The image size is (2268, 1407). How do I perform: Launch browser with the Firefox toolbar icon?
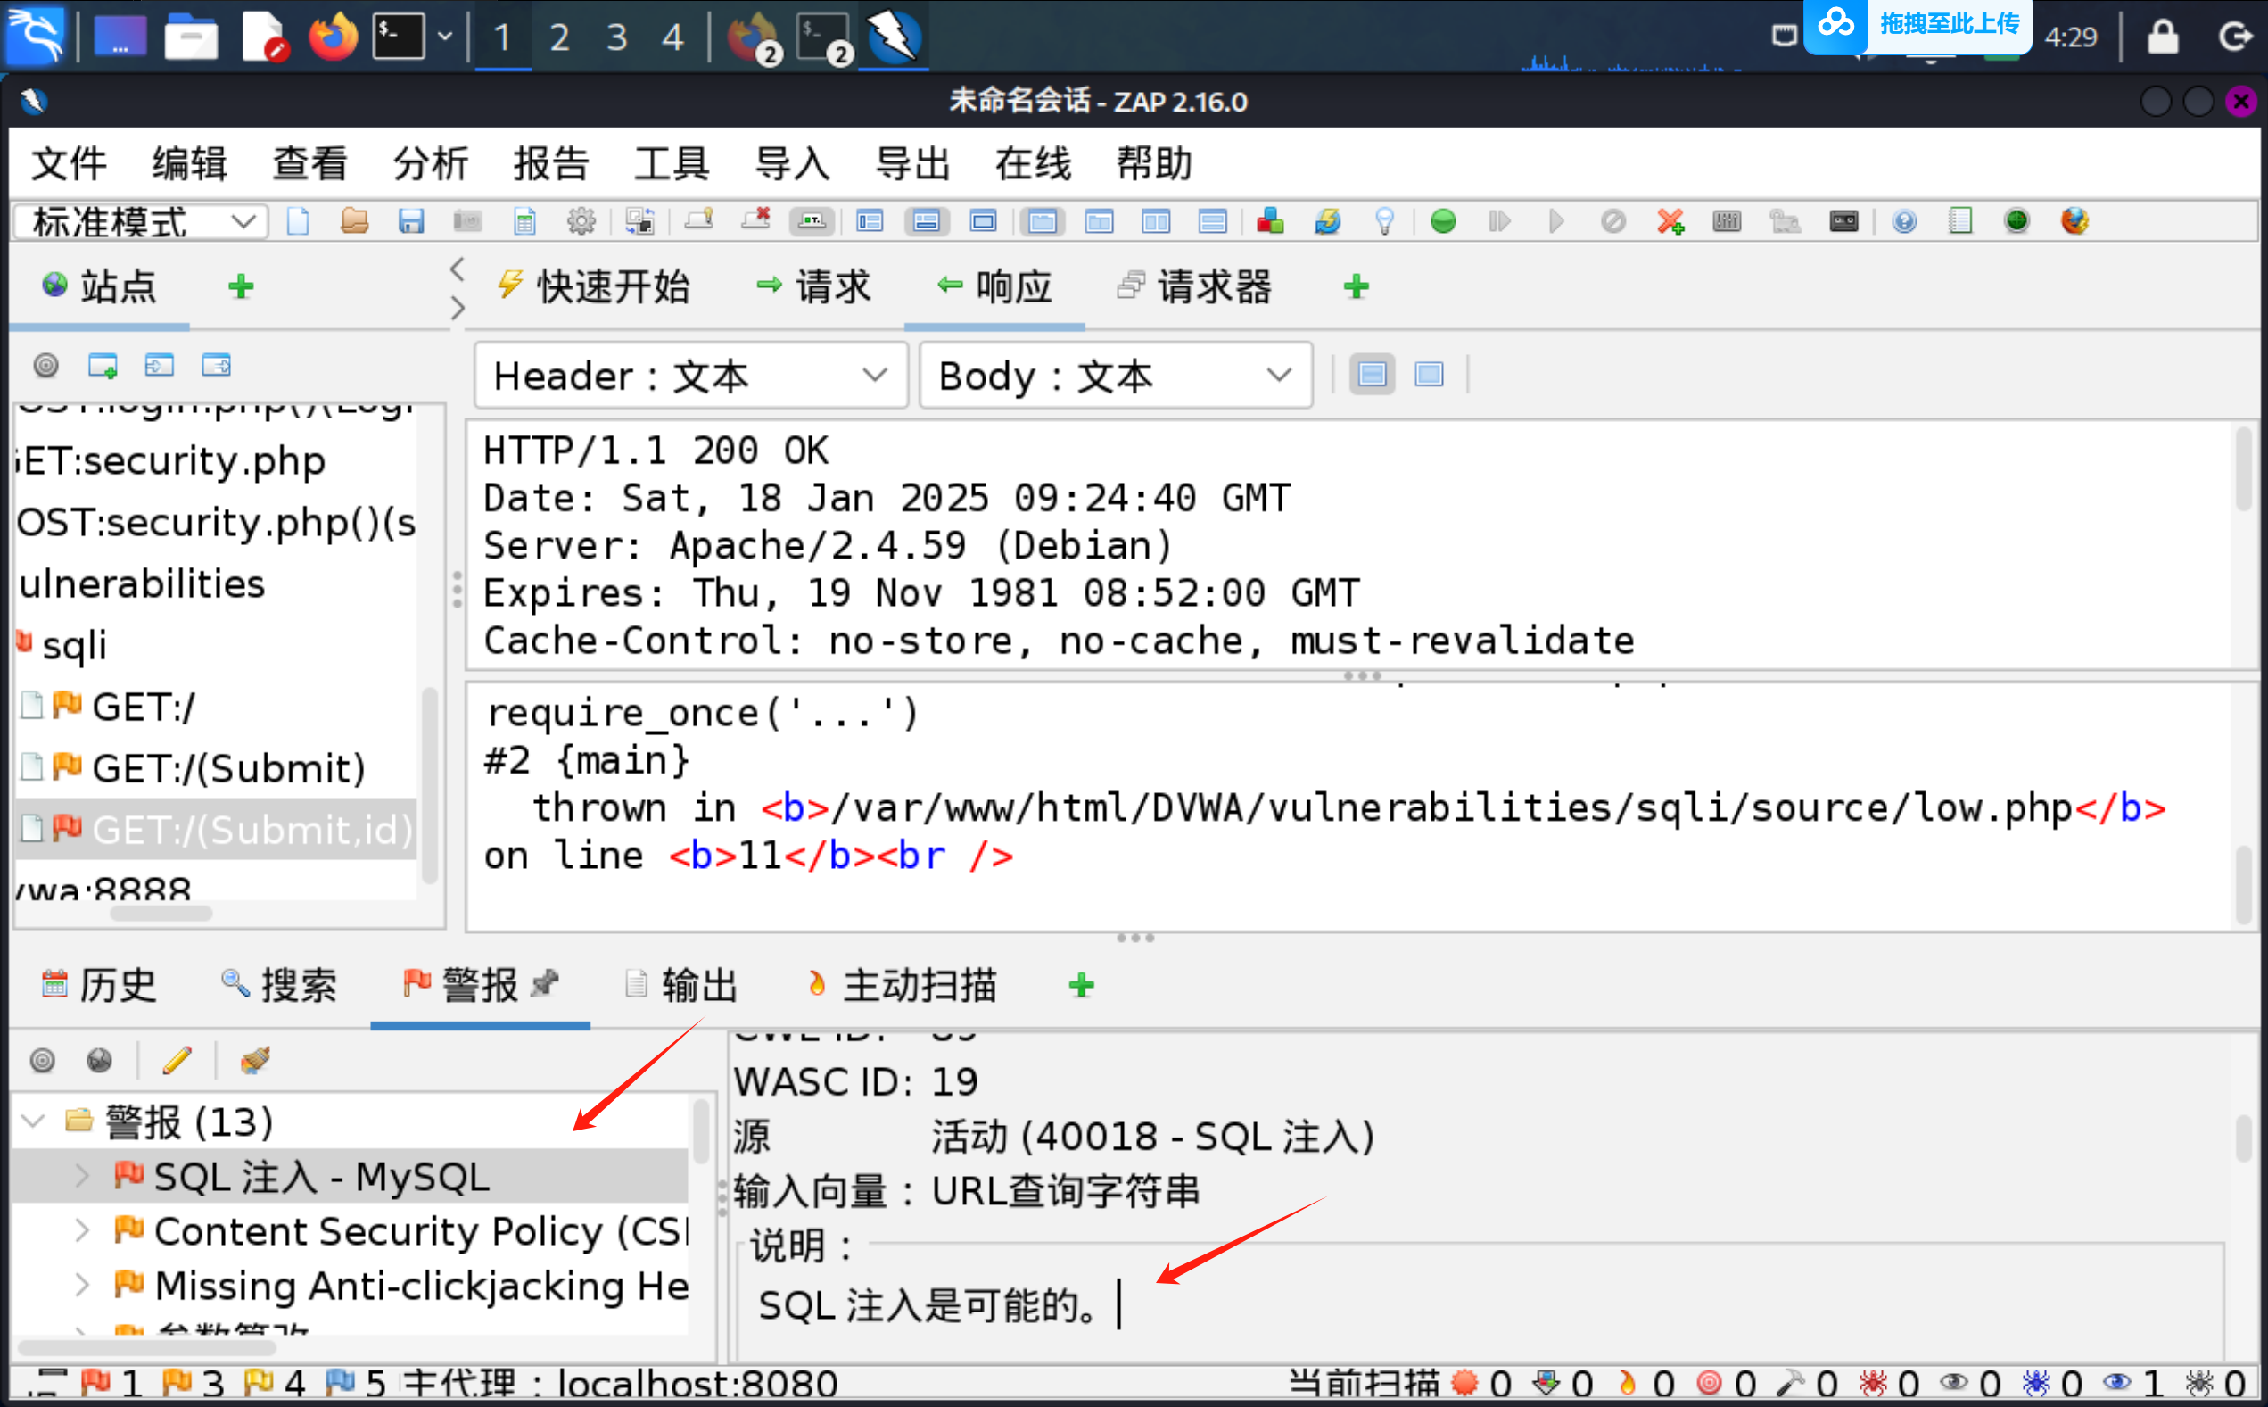2074,221
